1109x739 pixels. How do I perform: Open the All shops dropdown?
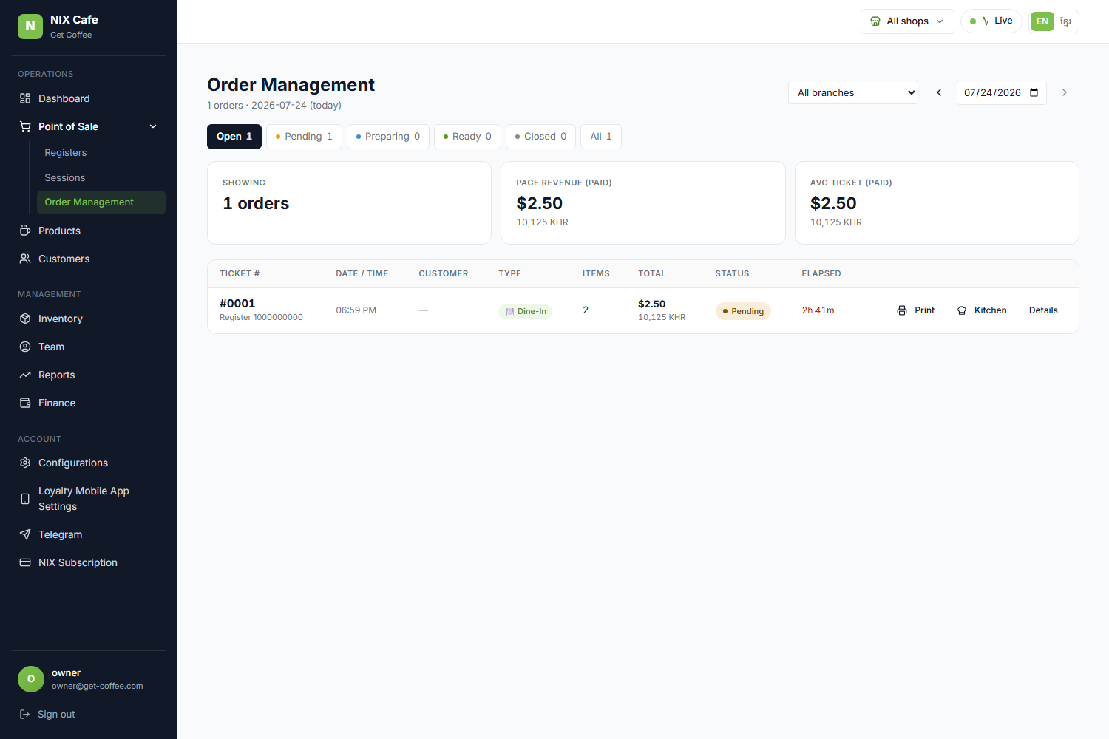[907, 21]
